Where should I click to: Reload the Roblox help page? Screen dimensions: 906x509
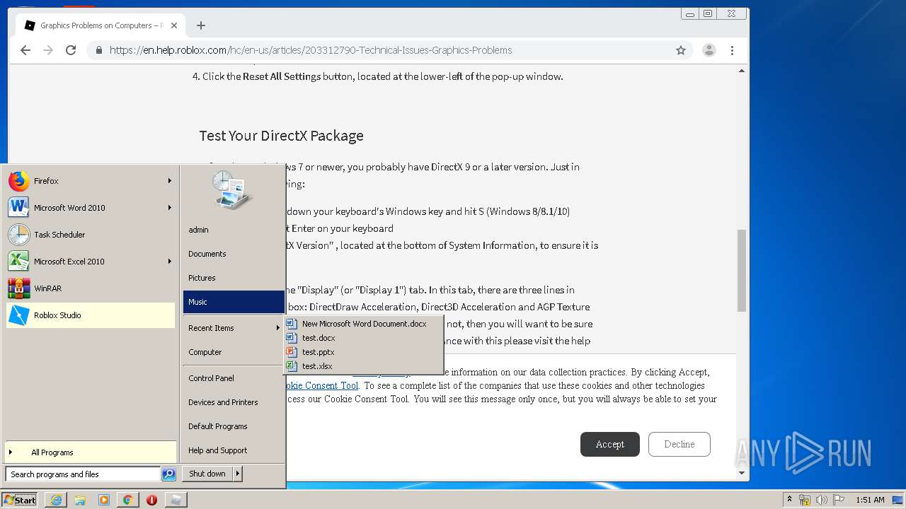click(71, 50)
